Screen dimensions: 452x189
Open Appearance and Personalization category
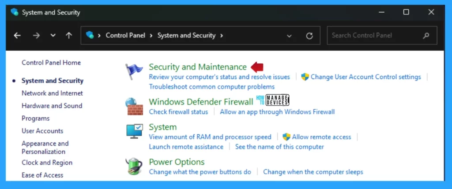pyautogui.click(x=45, y=147)
